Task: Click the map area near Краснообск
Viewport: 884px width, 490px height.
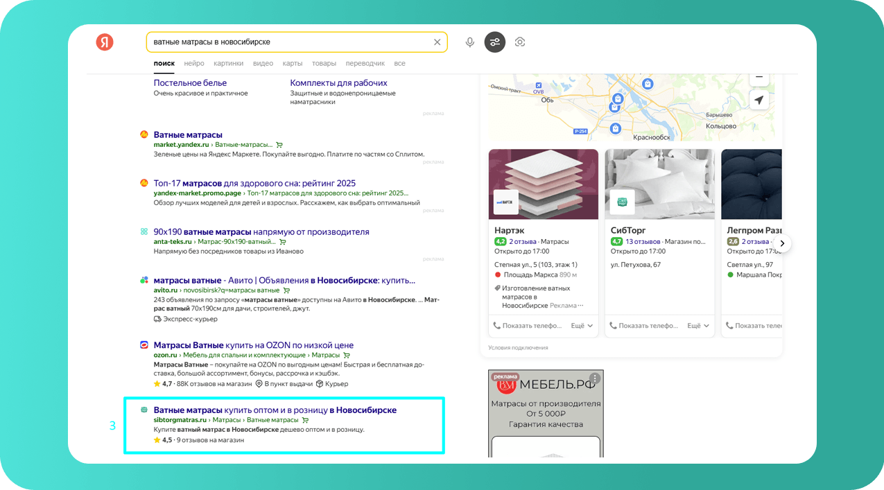Action: point(651,137)
